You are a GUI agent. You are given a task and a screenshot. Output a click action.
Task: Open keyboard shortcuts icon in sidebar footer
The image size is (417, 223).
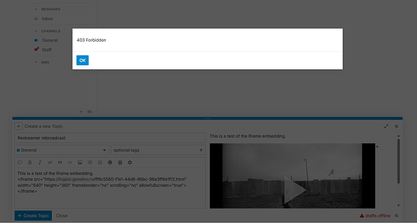point(89,112)
